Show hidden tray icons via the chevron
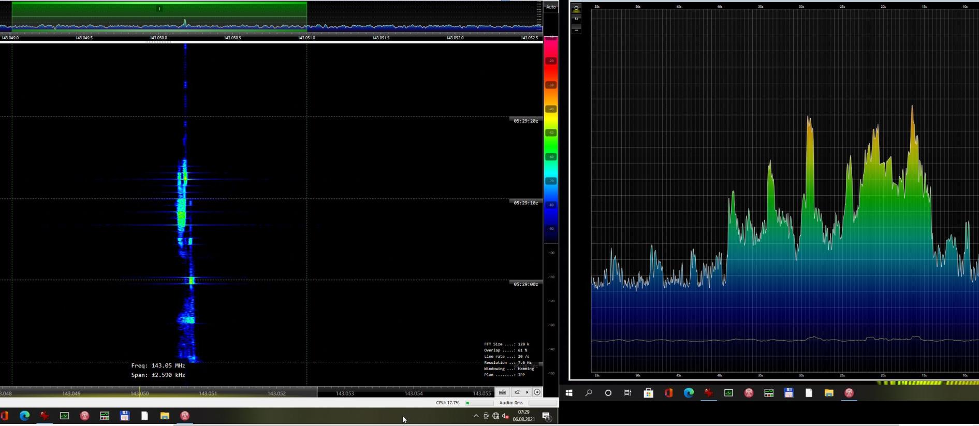979x426 pixels. (476, 416)
